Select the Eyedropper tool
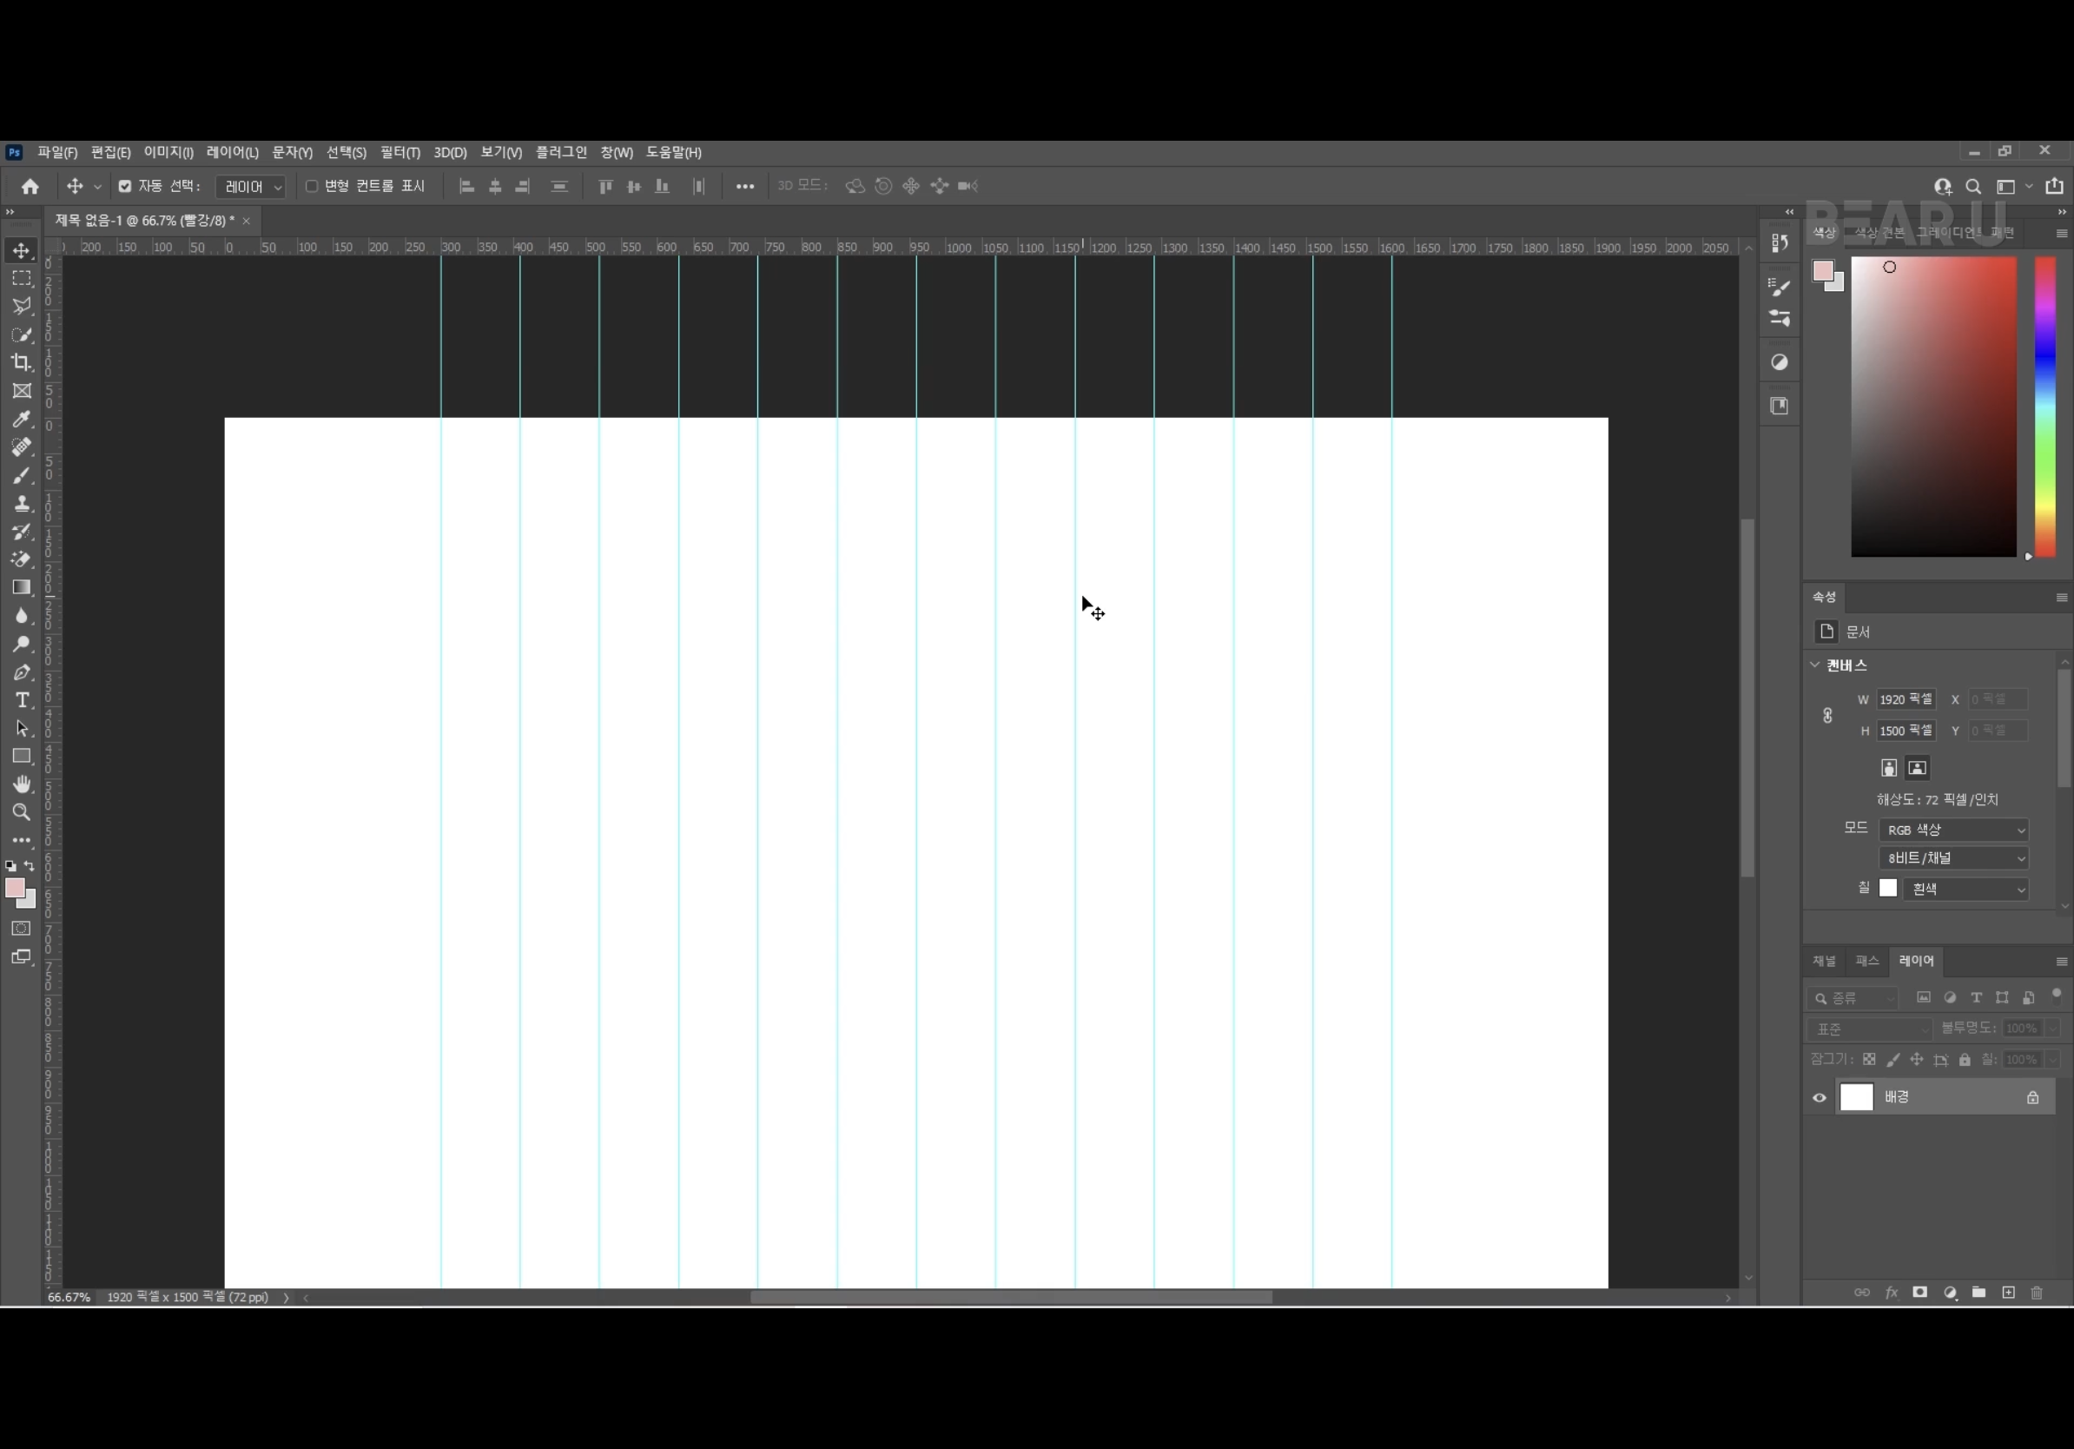This screenshot has width=2074, height=1449. (22, 420)
